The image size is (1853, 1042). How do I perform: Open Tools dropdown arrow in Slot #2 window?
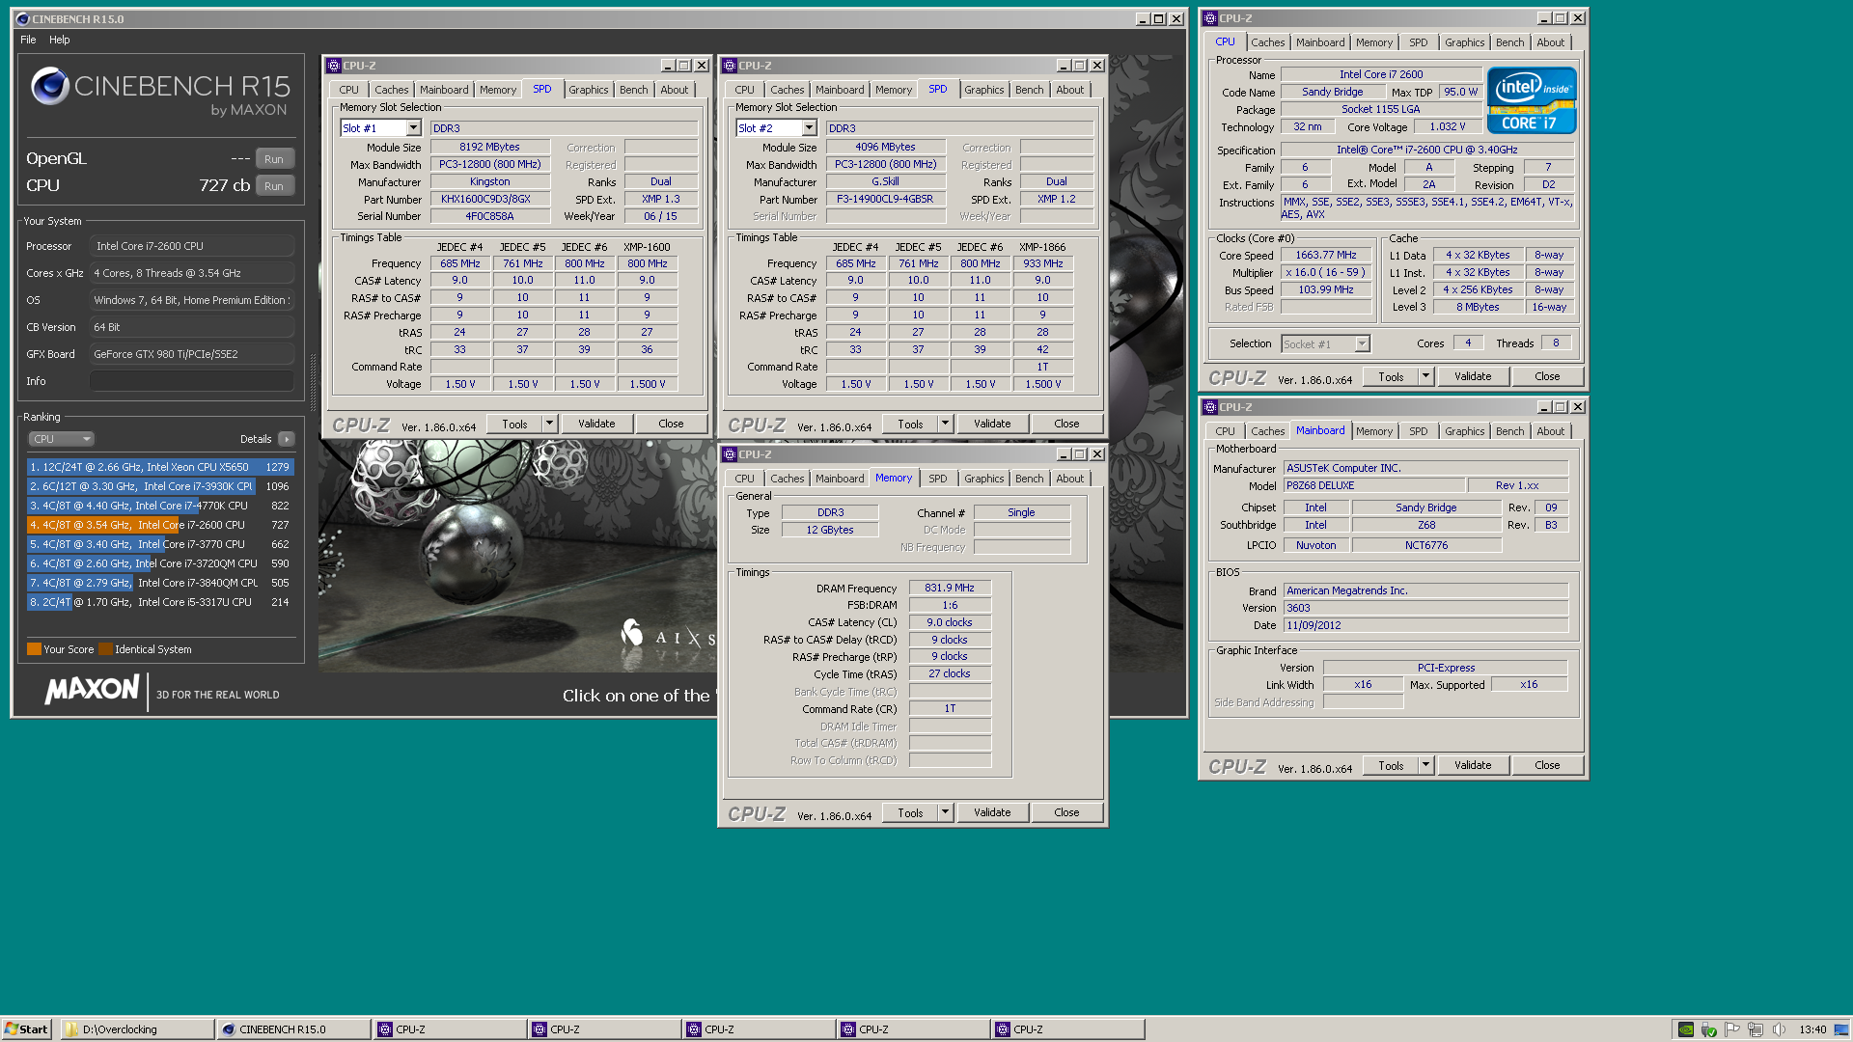click(945, 424)
